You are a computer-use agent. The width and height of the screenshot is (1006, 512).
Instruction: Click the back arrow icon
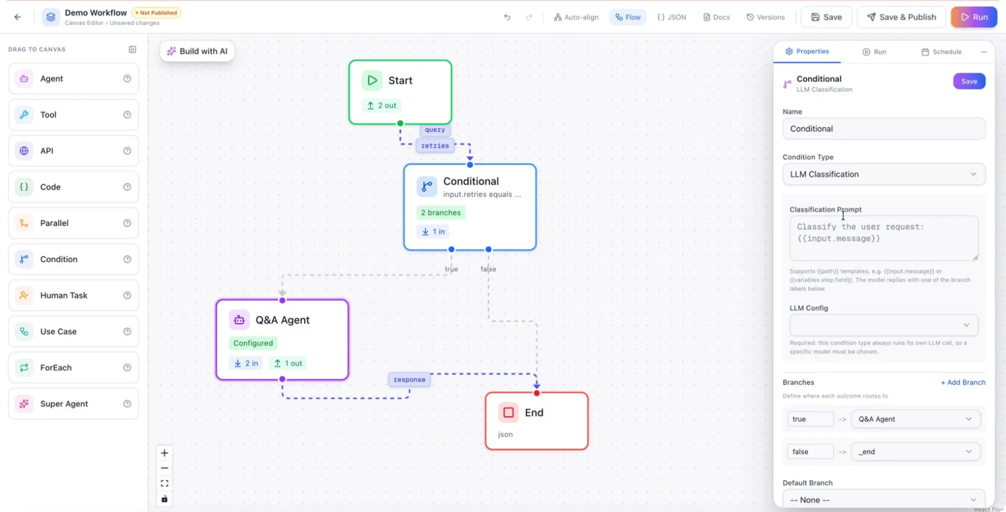(x=18, y=17)
